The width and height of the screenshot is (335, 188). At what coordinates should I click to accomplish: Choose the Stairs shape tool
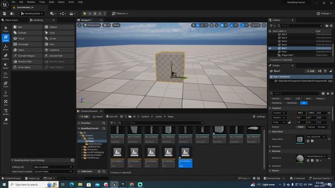pyautogui.click(x=27, y=50)
